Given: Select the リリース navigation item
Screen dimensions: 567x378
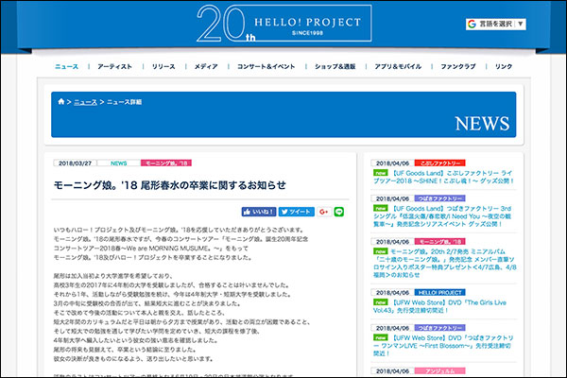Looking at the screenshot, I should (163, 67).
